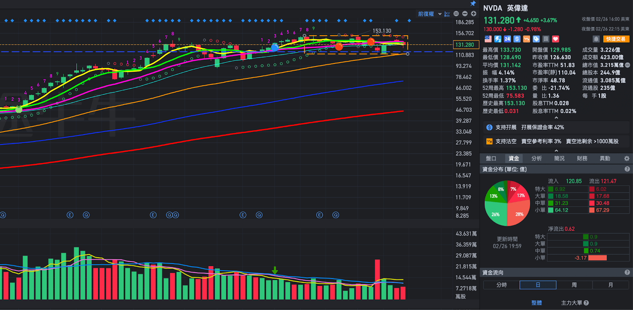Click the 夜盤價 130.000 price
Viewport: 633px width, 310px height.
coord(493,29)
